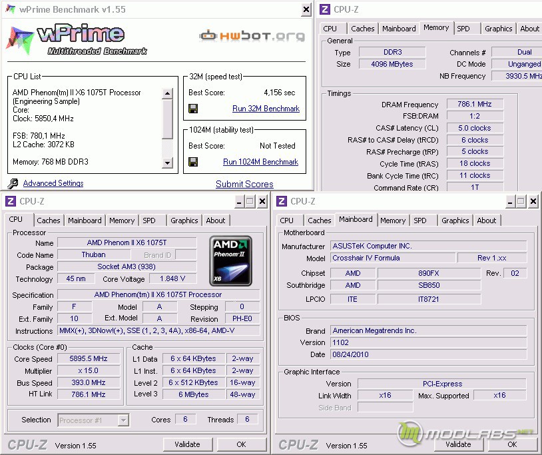This screenshot has height=455, width=542.
Task: Select Caches tab in top-right Memory CPU-Z window
Action: point(363,29)
